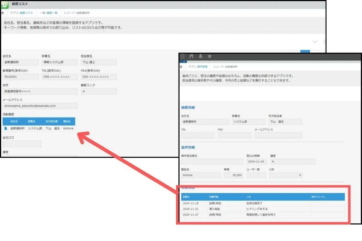362x241 pixels.
Task: Click the green 顧客リスト app icon
Action: [5, 4]
